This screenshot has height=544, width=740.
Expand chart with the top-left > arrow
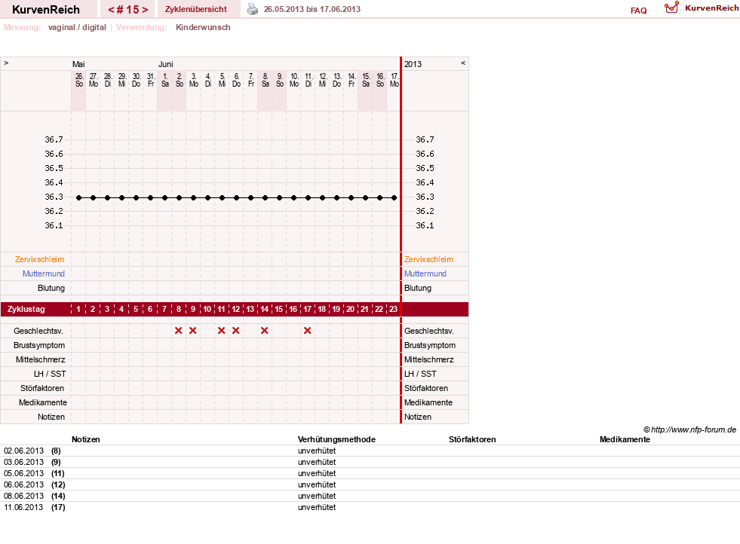click(6, 63)
